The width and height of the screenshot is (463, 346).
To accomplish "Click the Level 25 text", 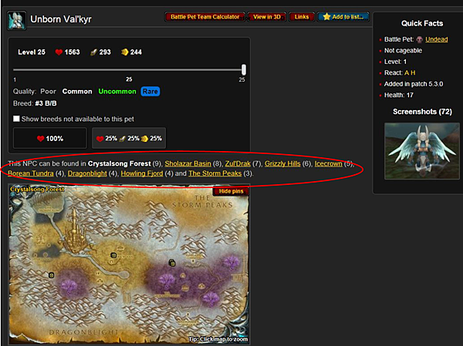I will [x=32, y=52].
